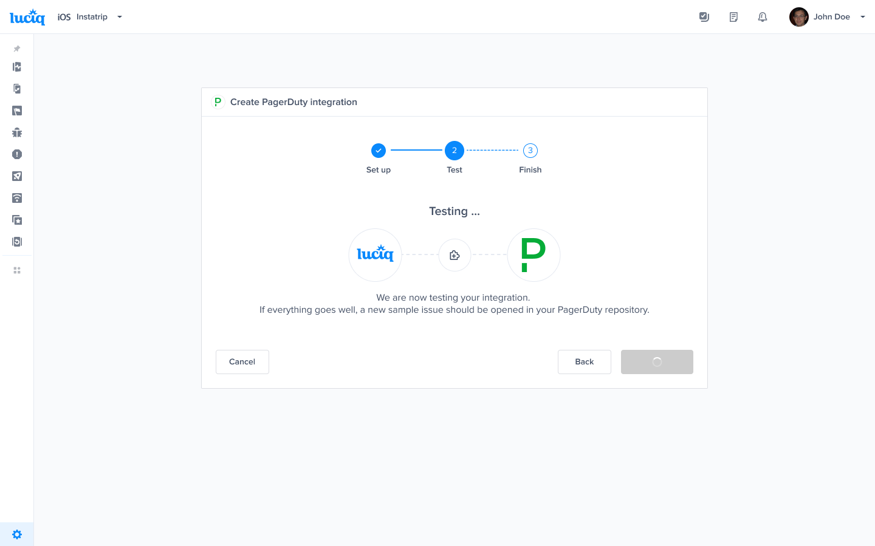
Task: Click the integration puzzle piece icon
Action: pyautogui.click(x=455, y=255)
